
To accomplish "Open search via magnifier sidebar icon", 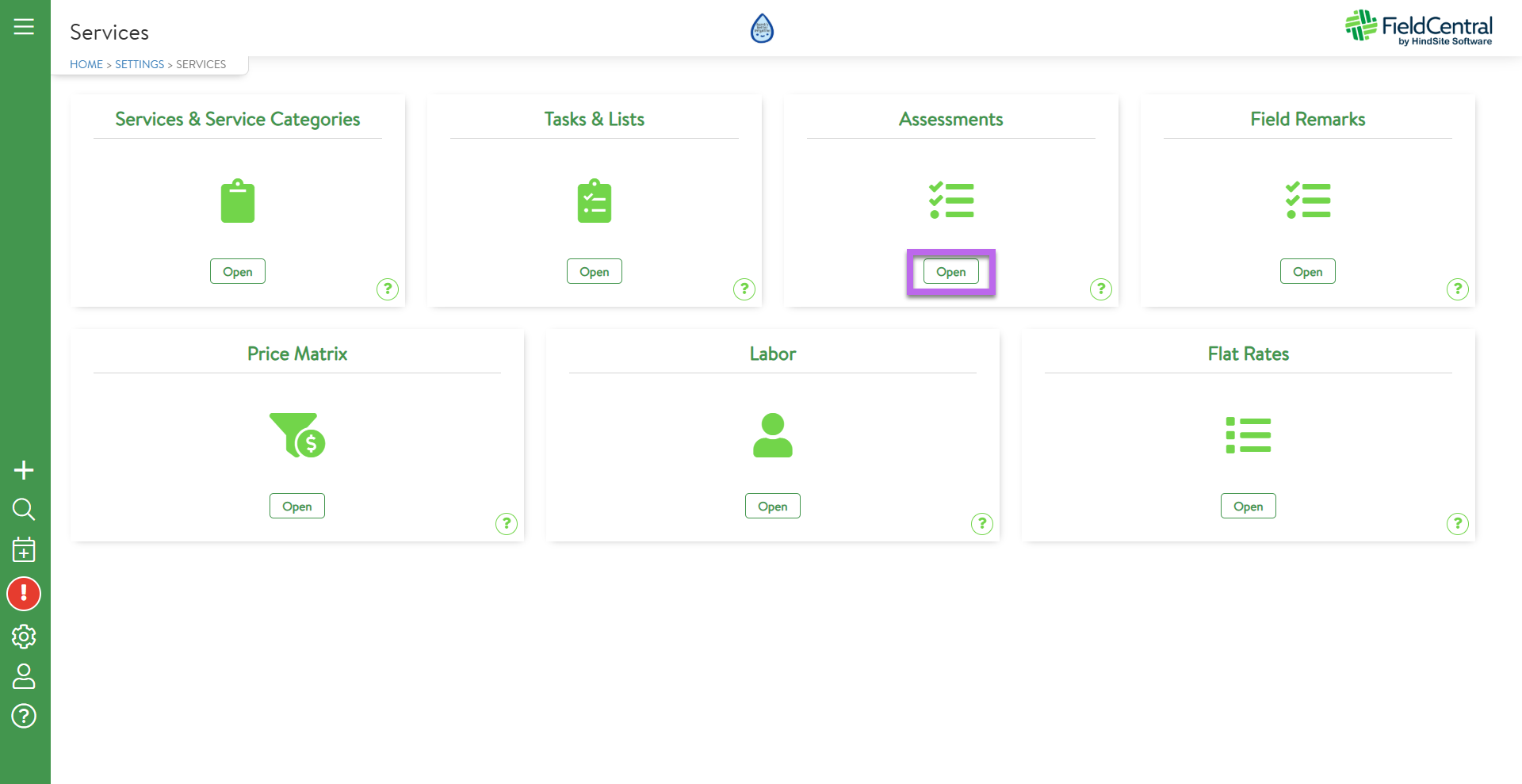I will 24,509.
